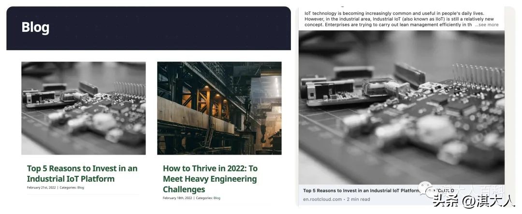Click "Categories:" label under first article

(x=68, y=188)
